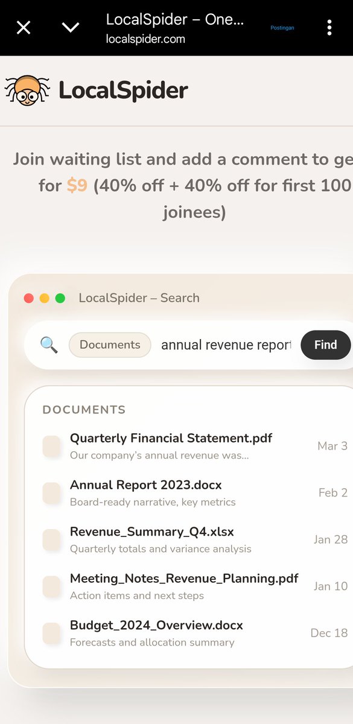The height and width of the screenshot is (724, 353).
Task: Open Revenue_Summary_Q4.xlsx
Action: pyautogui.click(x=152, y=532)
